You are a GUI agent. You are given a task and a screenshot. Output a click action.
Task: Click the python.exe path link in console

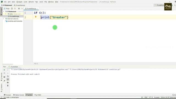(40, 70)
